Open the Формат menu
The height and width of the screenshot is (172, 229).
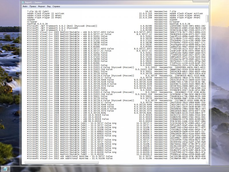point(42,6)
